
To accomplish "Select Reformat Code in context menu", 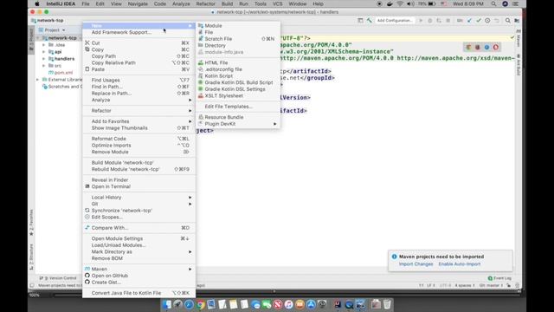I will pyautogui.click(x=138, y=139).
